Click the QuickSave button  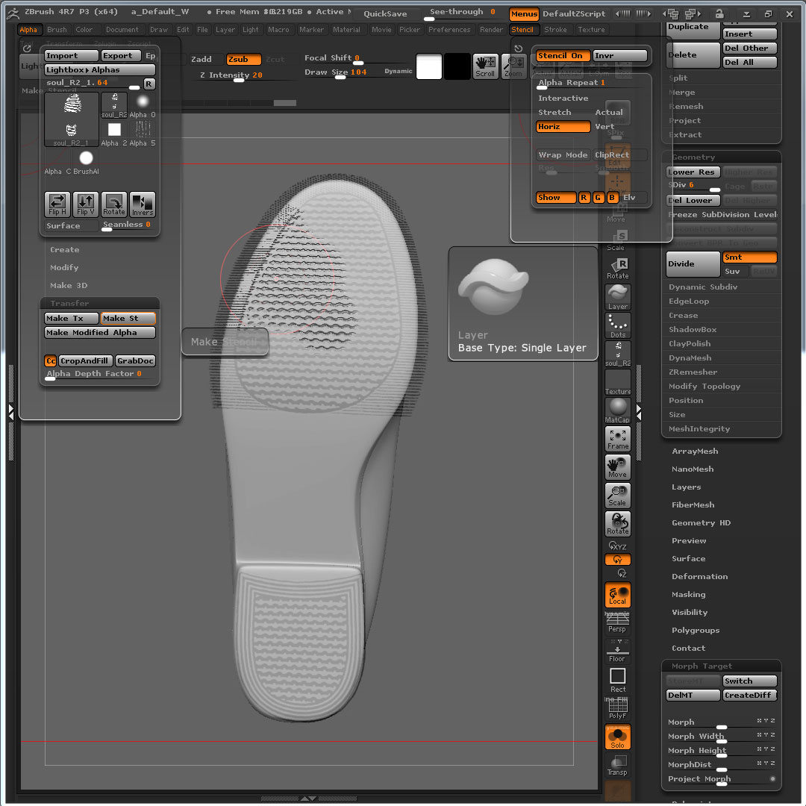point(385,14)
